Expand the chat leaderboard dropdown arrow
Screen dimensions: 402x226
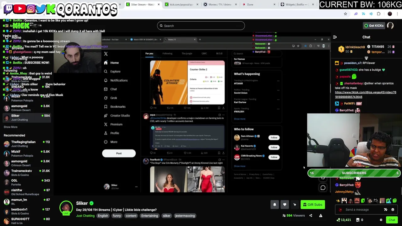pos(366,58)
